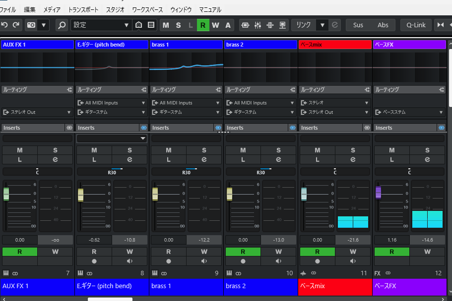
Task: Click the Q-Link button
Action: pos(416,25)
